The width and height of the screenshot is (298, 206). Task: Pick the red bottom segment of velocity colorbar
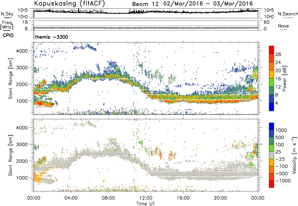[272, 184]
